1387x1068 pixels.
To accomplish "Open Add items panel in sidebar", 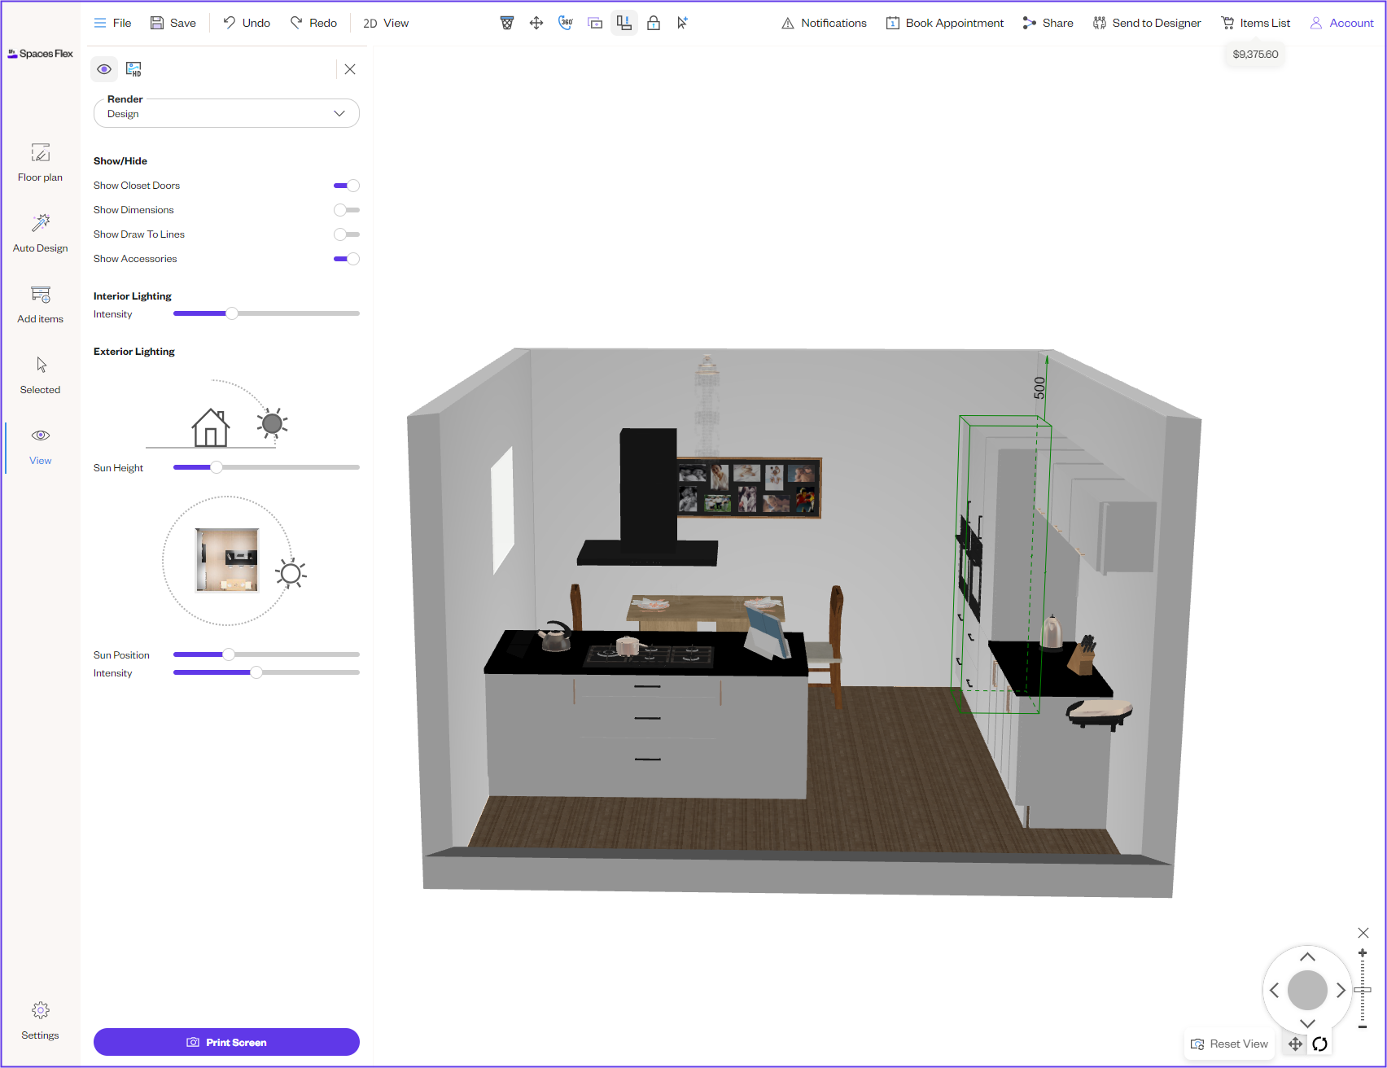I will pyautogui.click(x=41, y=304).
